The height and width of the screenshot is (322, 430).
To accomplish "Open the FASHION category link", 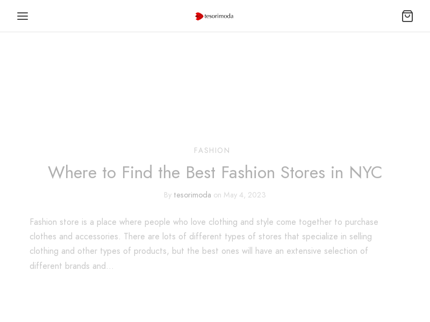I will (x=212, y=150).
